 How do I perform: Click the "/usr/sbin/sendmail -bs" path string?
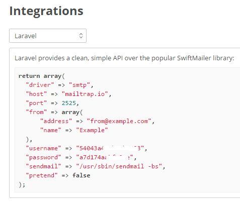point(119,166)
